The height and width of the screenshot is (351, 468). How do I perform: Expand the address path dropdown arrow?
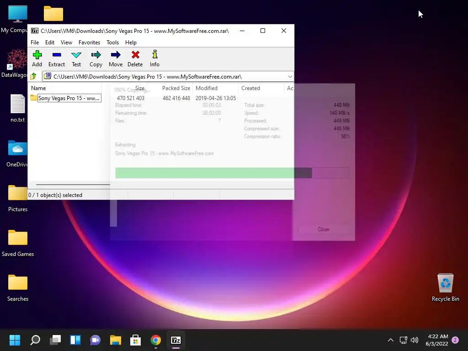[x=290, y=77]
